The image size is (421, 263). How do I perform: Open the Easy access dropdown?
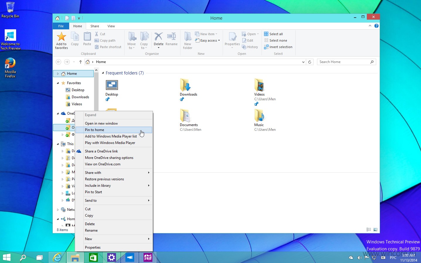click(207, 40)
